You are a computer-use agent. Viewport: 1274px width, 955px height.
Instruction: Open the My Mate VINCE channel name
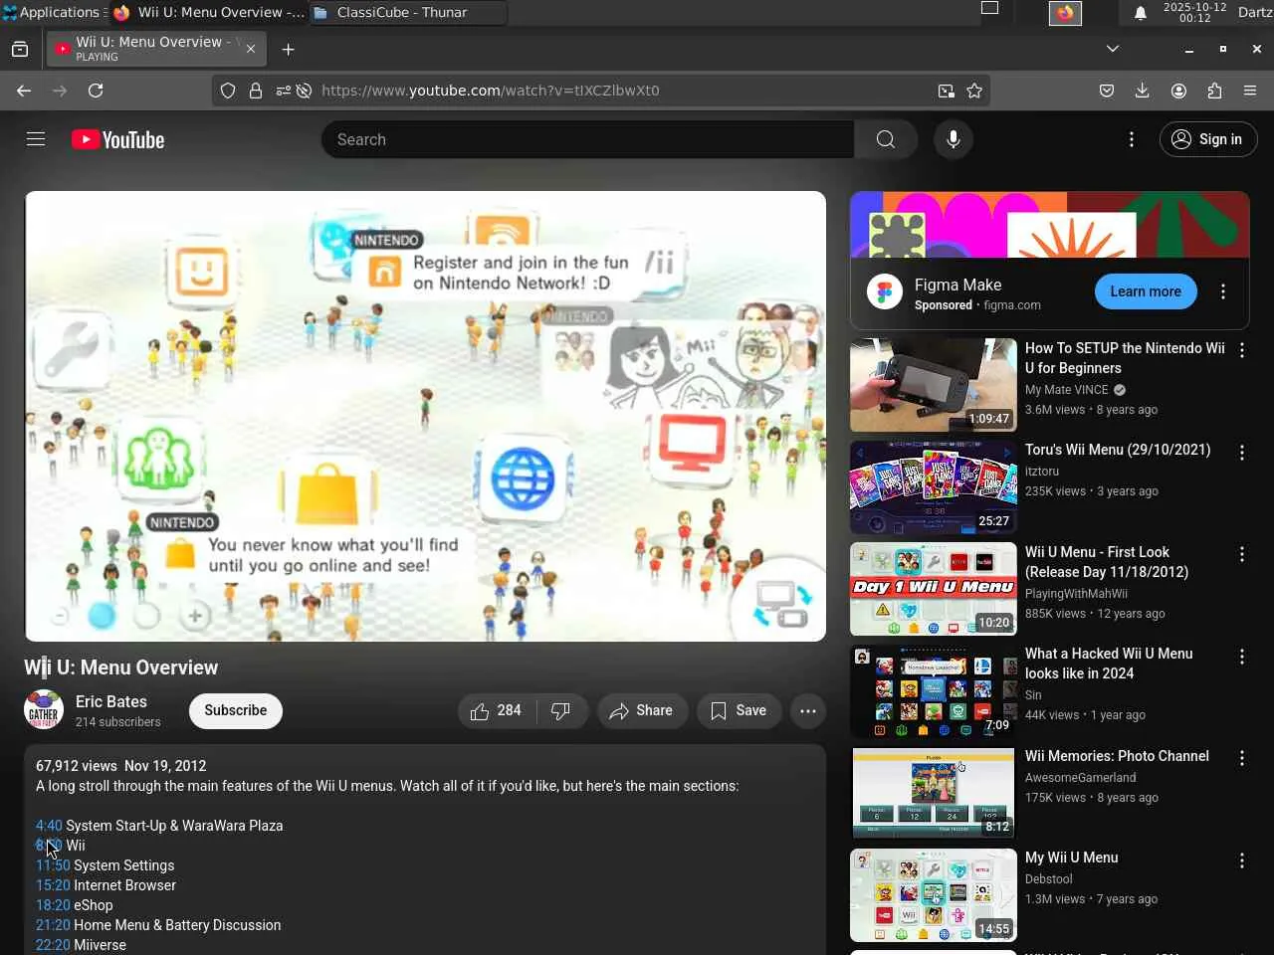[x=1066, y=390]
